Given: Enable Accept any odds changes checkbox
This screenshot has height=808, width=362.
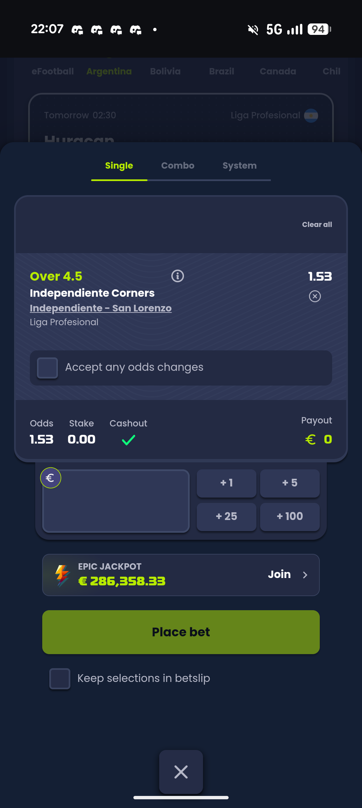Looking at the screenshot, I should (48, 368).
